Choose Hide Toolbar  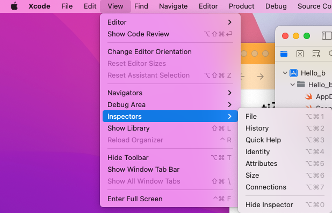point(170,157)
